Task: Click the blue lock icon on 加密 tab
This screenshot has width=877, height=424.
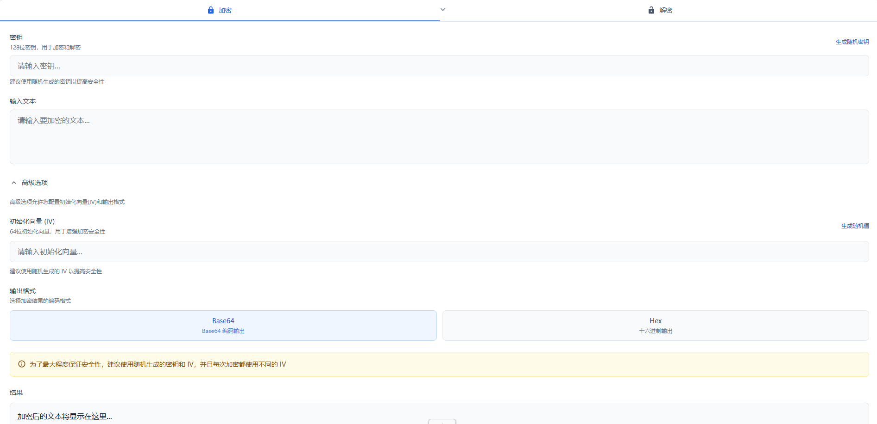Action: pos(211,10)
